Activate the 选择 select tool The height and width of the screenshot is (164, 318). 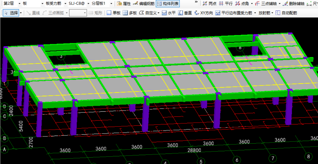pos(11,13)
